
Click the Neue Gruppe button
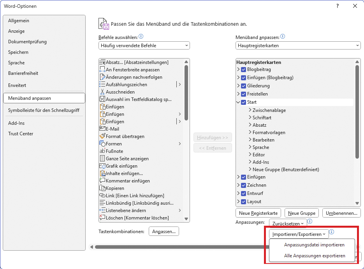point(302,213)
